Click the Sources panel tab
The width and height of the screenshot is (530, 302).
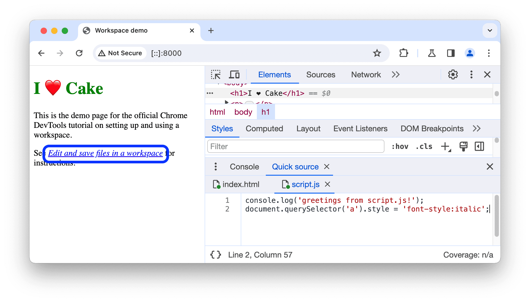(320, 75)
